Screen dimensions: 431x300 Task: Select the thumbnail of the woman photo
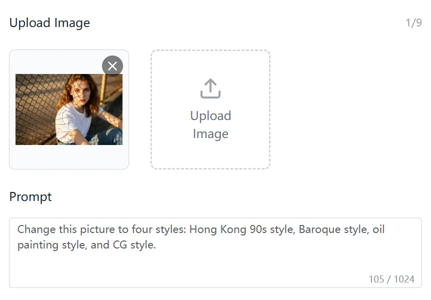[x=68, y=109]
